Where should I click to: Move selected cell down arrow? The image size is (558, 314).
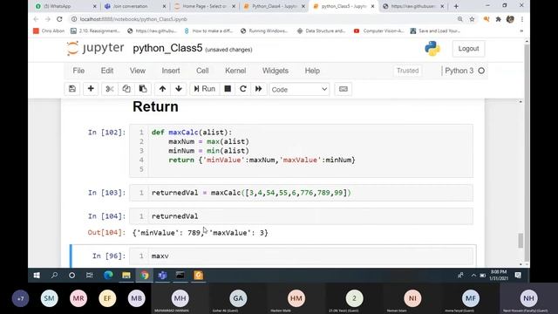179,89
